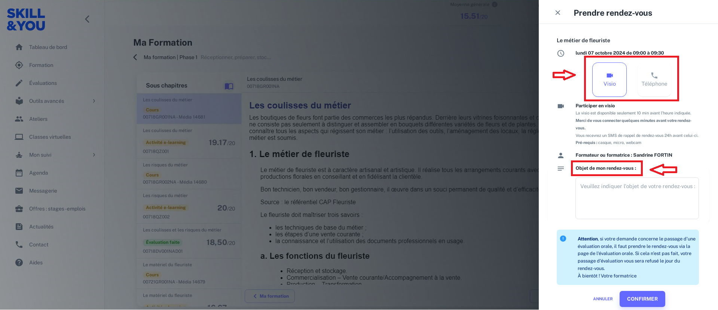The image size is (718, 310).
Task: Go back using the breadcrumb chevron
Action: [x=135, y=57]
